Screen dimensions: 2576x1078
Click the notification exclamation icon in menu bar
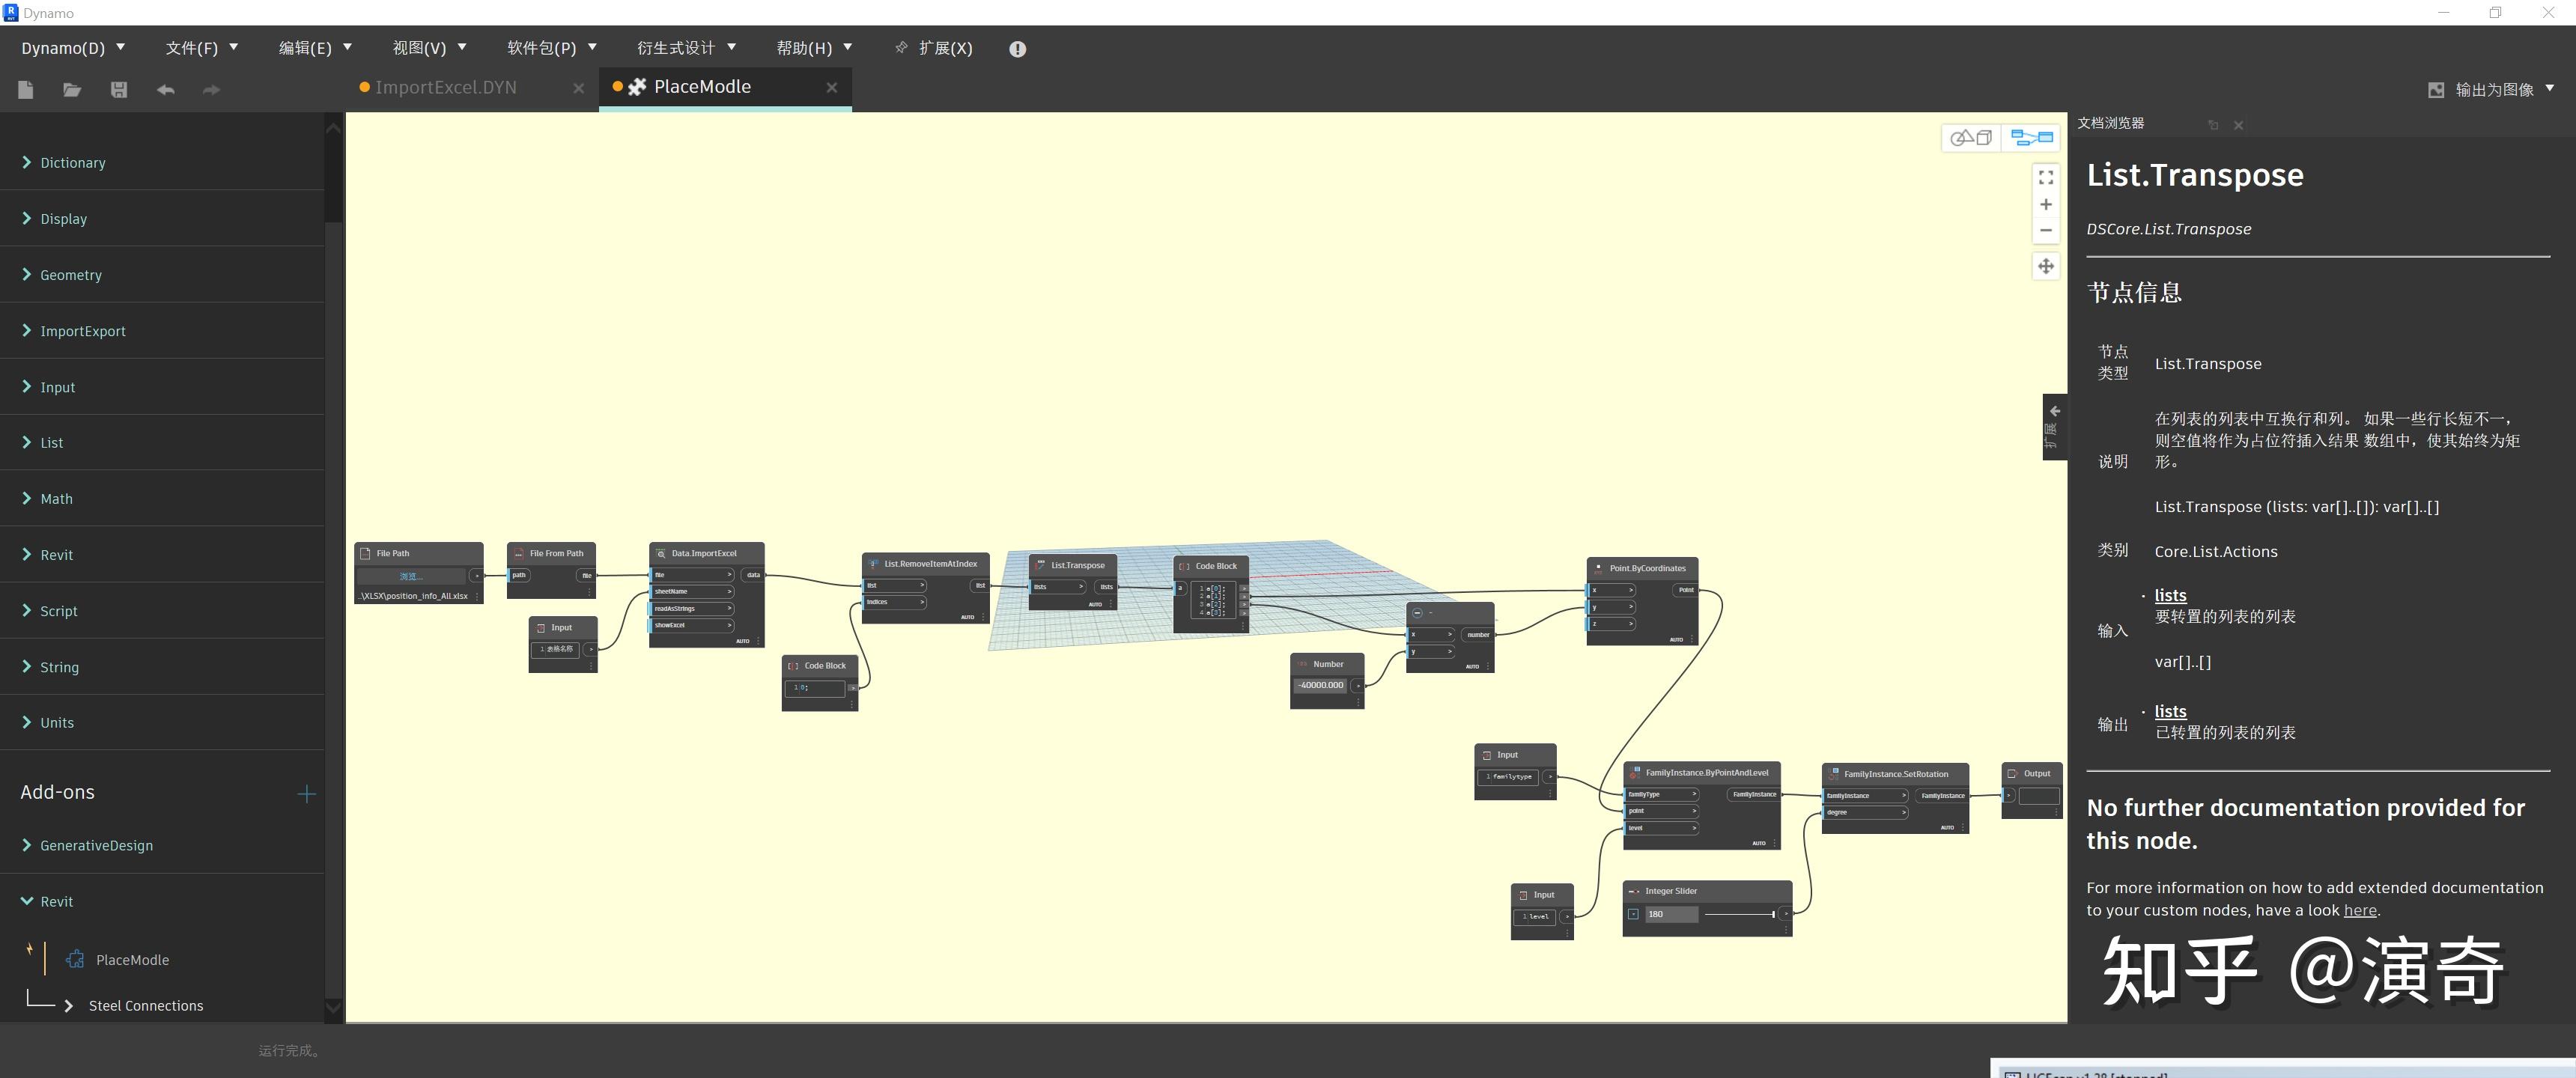(x=1017, y=49)
